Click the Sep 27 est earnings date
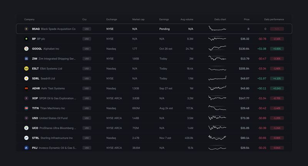This screenshot has width=308, height=166. point(166,88)
